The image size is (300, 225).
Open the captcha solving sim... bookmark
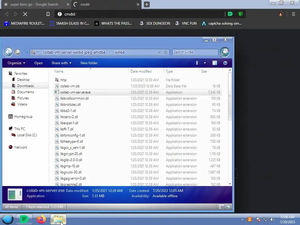pyautogui.click(x=221, y=23)
